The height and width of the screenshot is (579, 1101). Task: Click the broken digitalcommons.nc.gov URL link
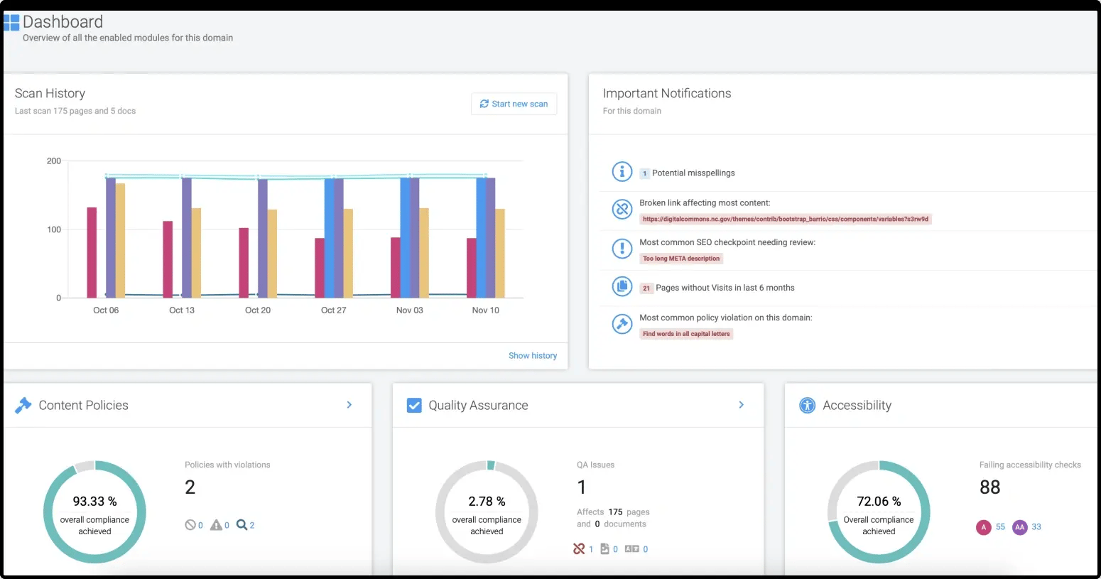pyautogui.click(x=786, y=219)
